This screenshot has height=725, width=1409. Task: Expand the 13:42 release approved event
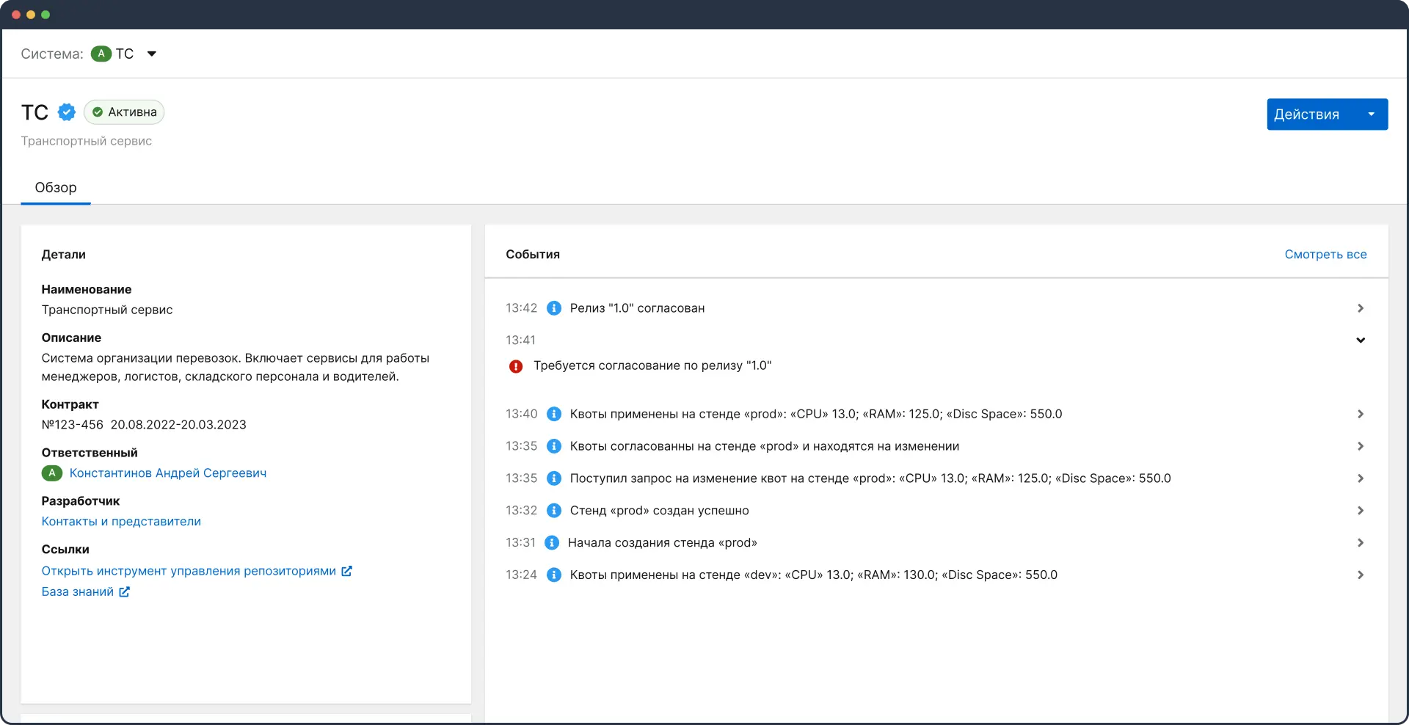point(1360,308)
